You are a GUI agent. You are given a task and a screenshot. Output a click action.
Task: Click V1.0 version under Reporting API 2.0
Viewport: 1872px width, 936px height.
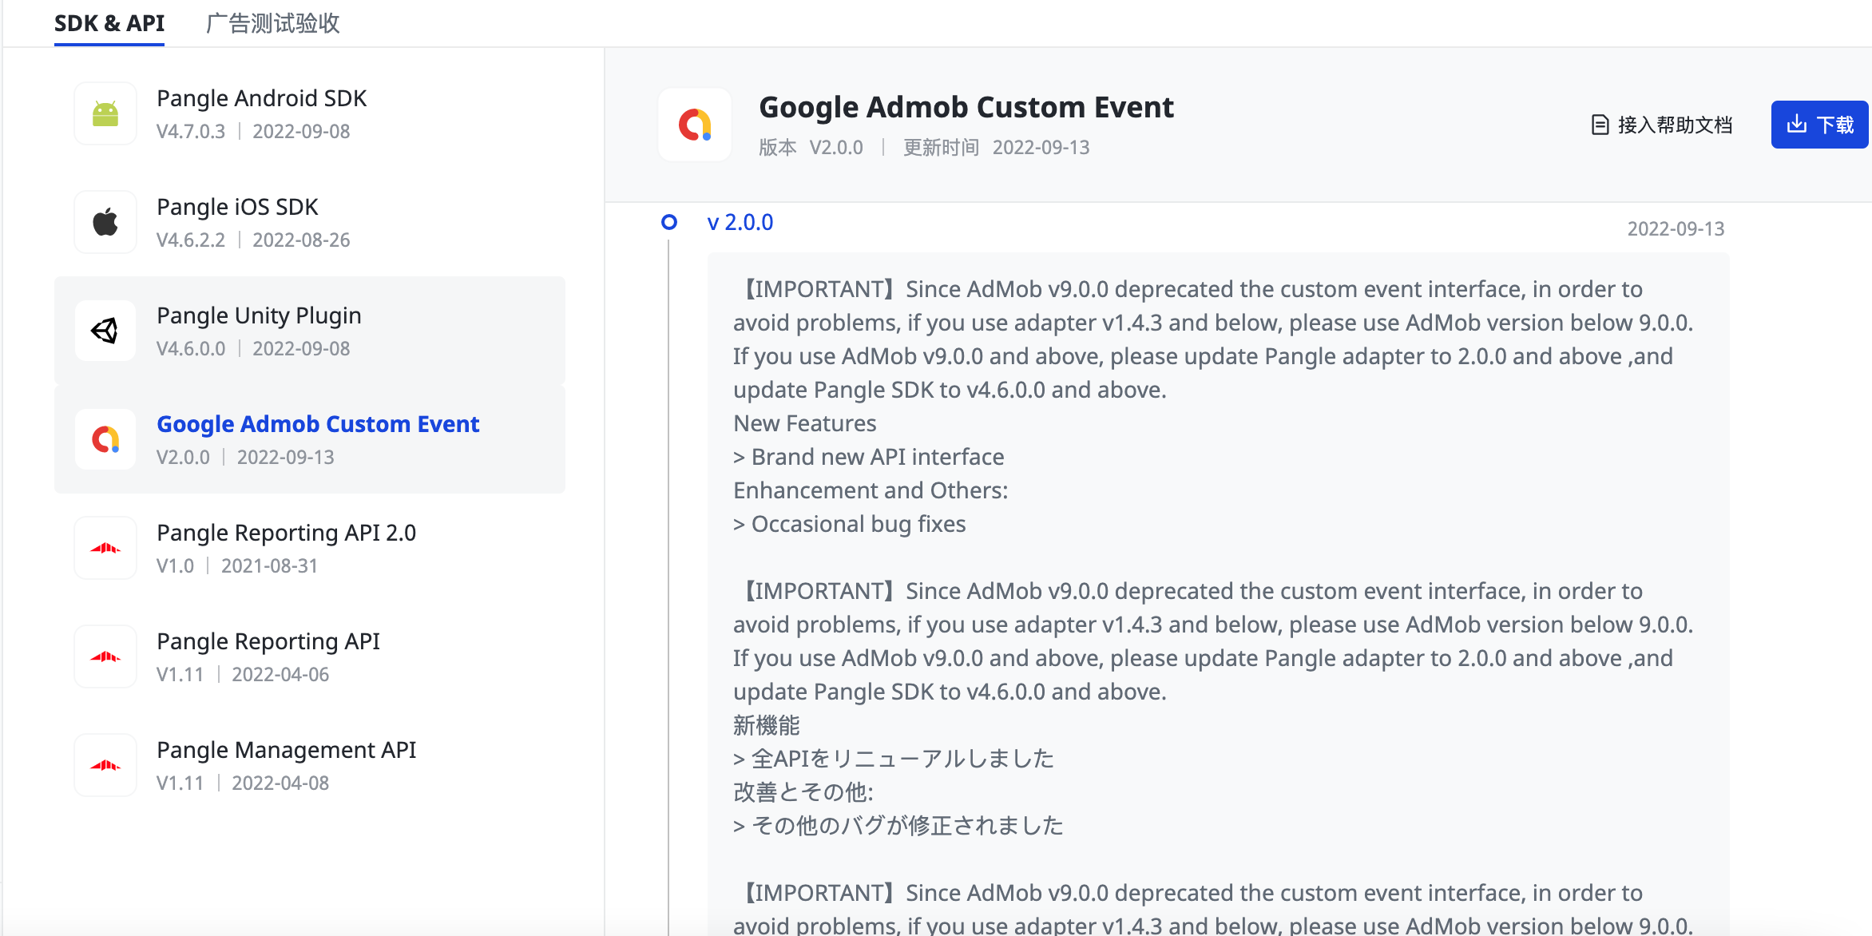click(x=175, y=565)
